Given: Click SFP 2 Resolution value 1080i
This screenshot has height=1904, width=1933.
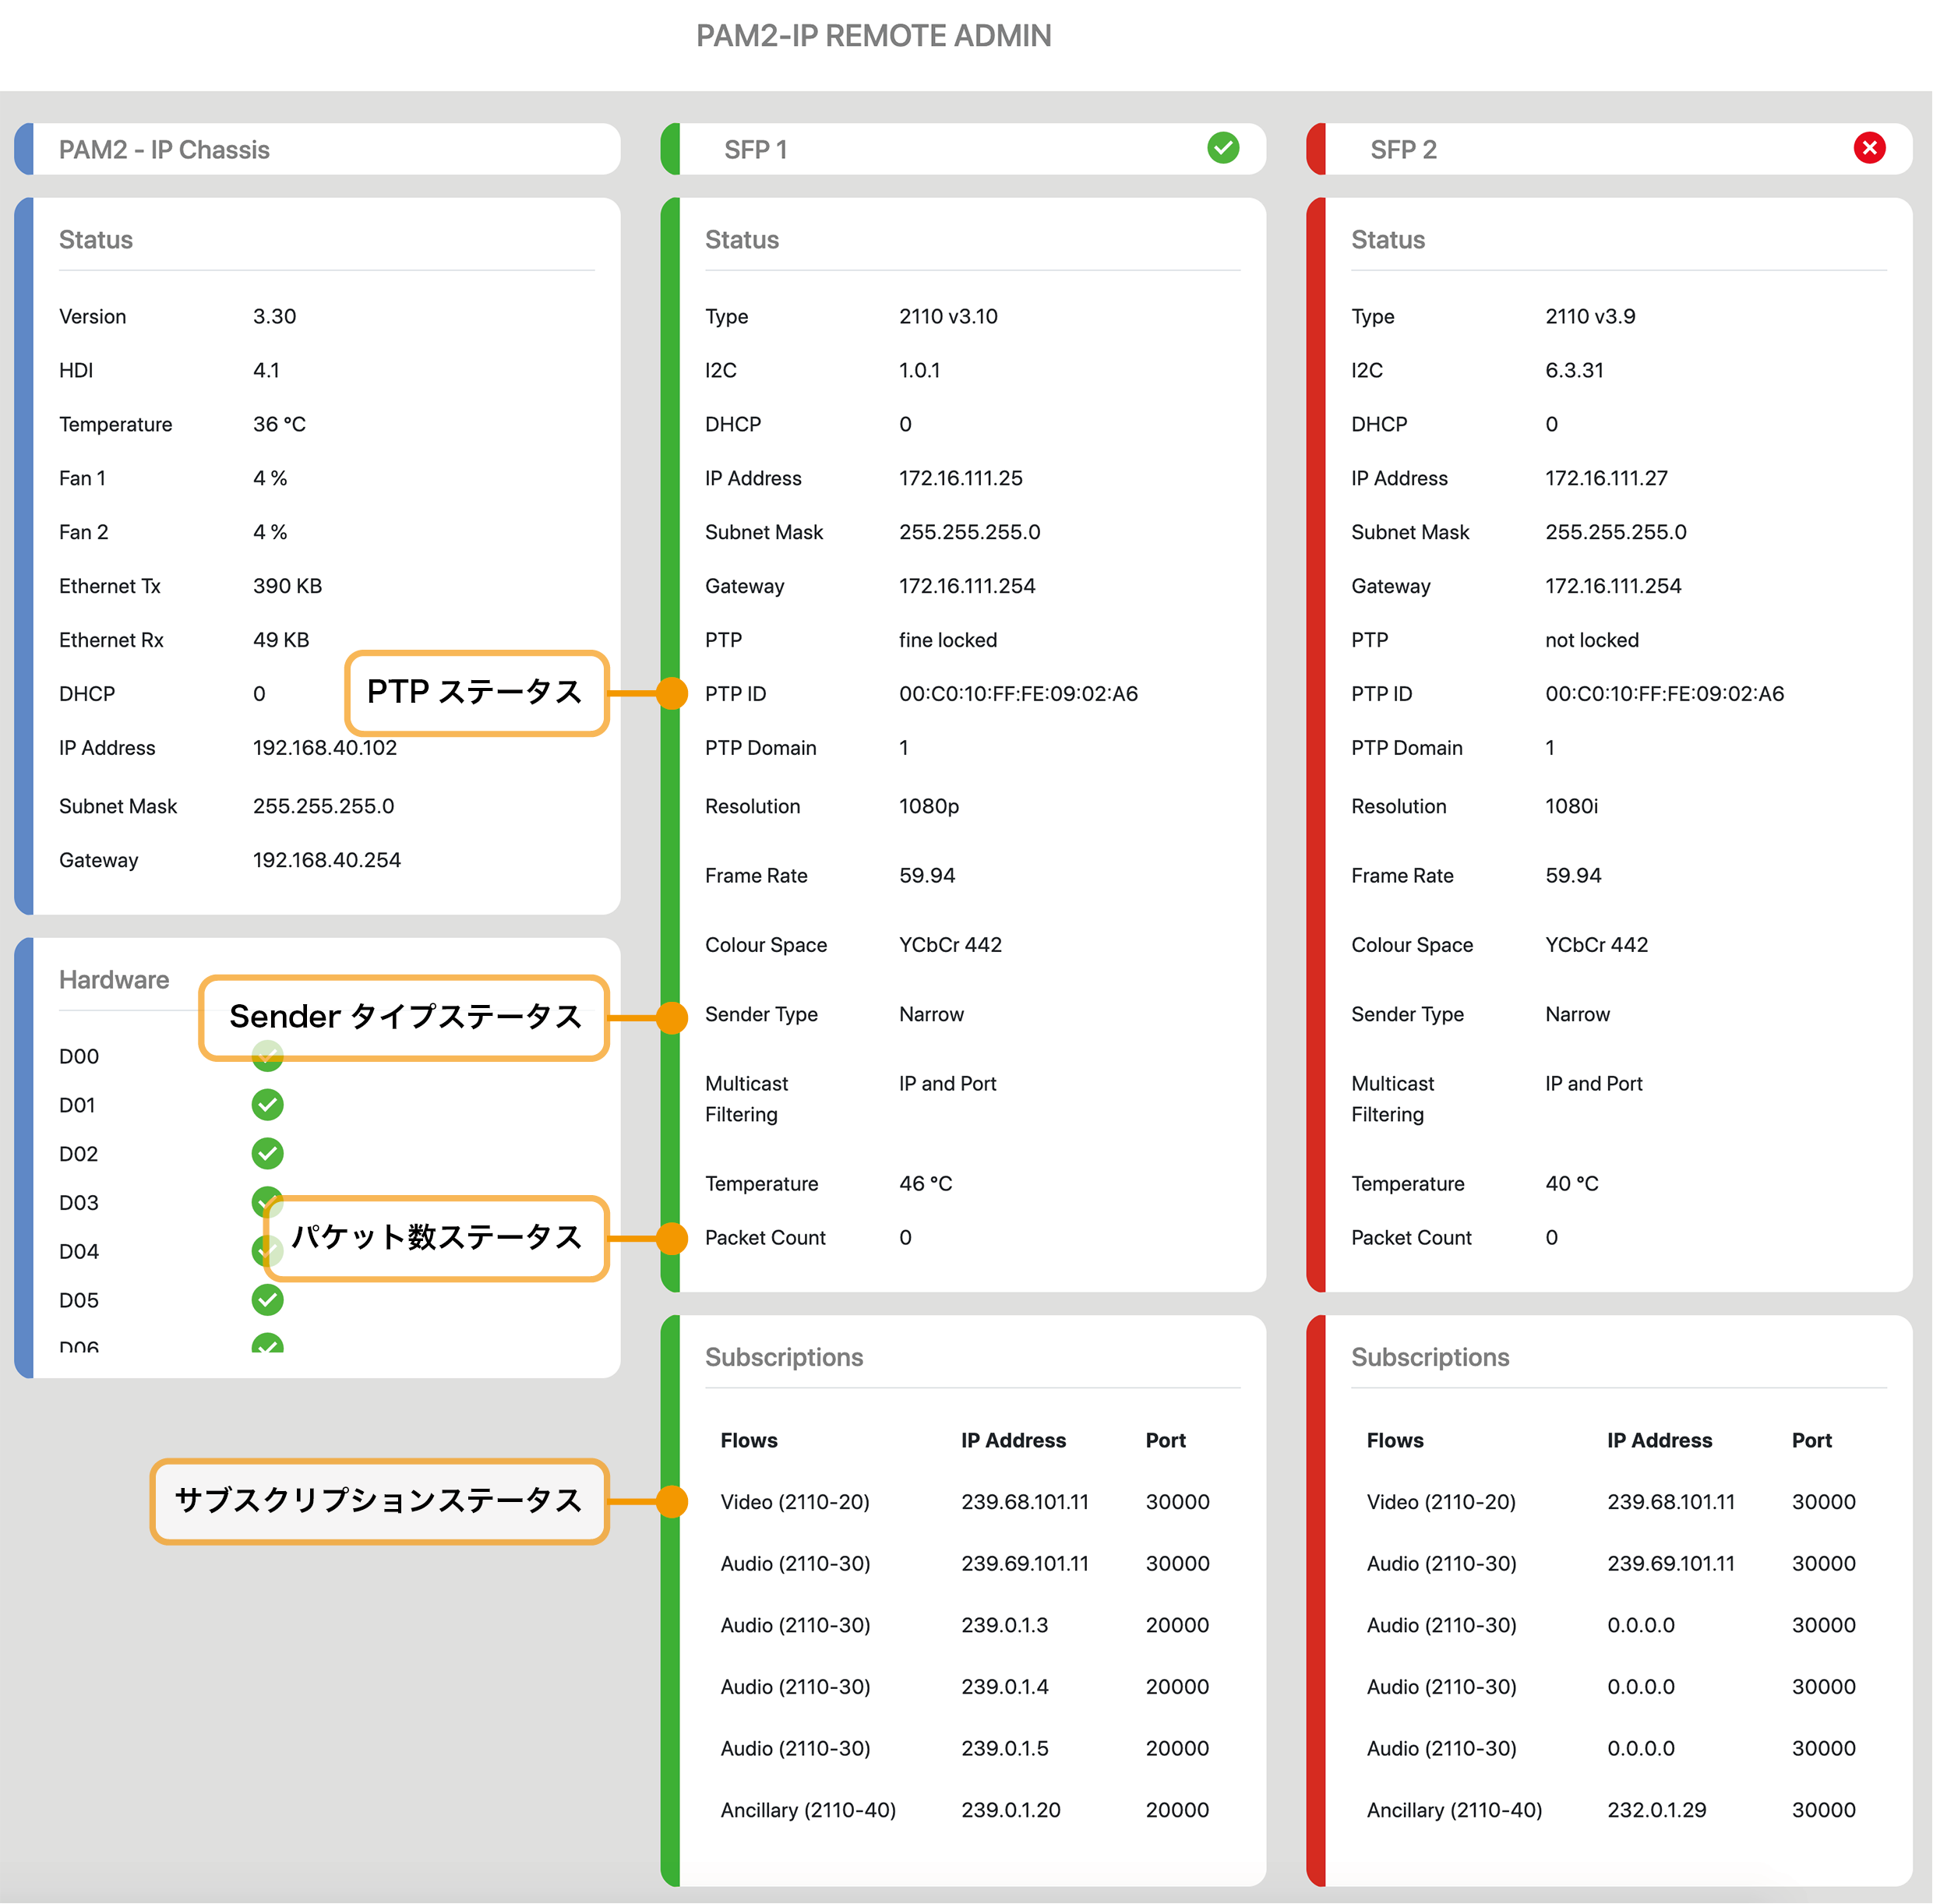Looking at the screenshot, I should pyautogui.click(x=1571, y=806).
